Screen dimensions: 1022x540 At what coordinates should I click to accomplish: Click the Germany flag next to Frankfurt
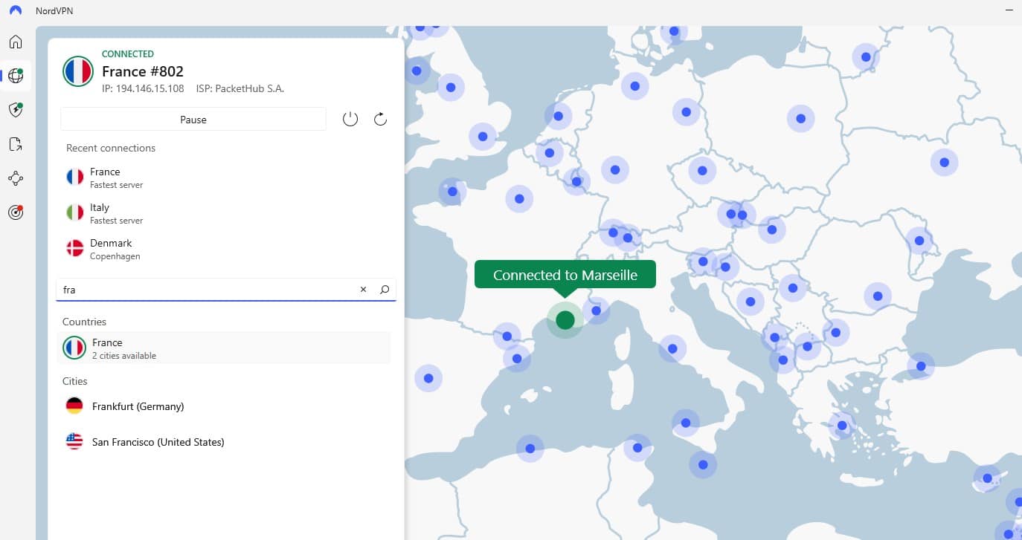click(74, 406)
